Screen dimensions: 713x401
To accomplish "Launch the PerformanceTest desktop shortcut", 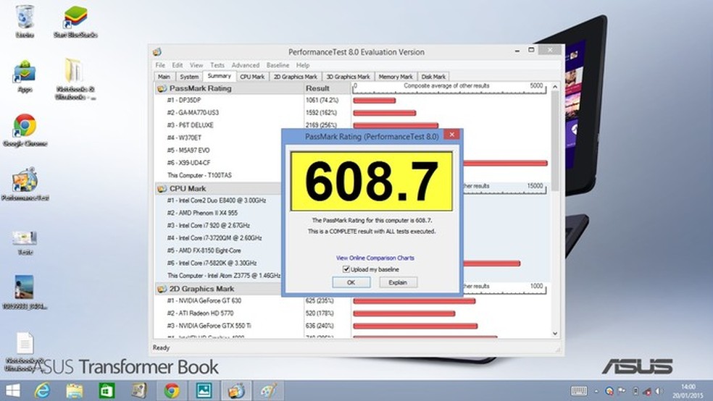I will [x=25, y=182].
